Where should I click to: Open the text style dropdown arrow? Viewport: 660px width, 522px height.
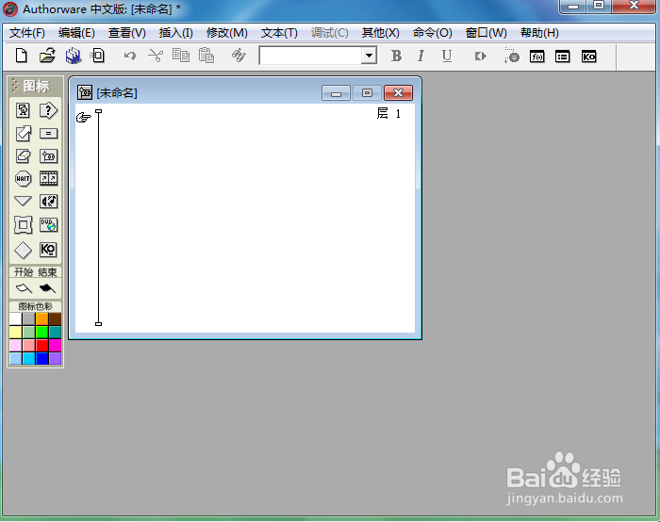coord(369,56)
